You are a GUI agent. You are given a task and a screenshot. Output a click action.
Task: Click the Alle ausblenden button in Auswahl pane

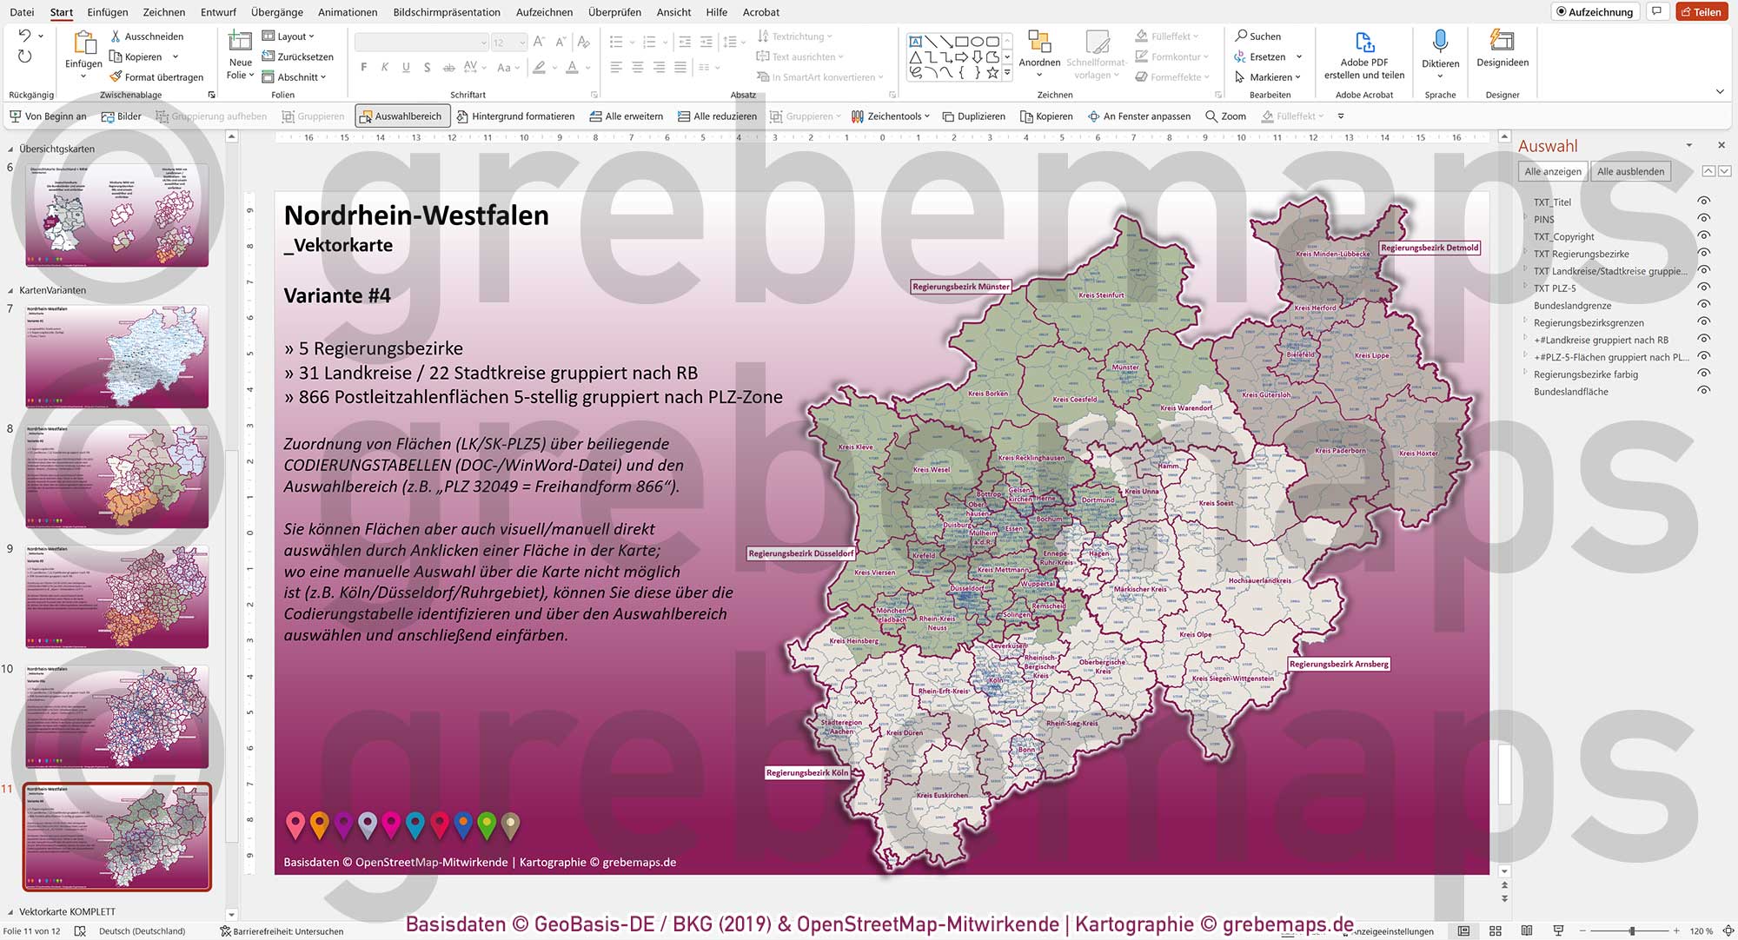click(x=1631, y=171)
